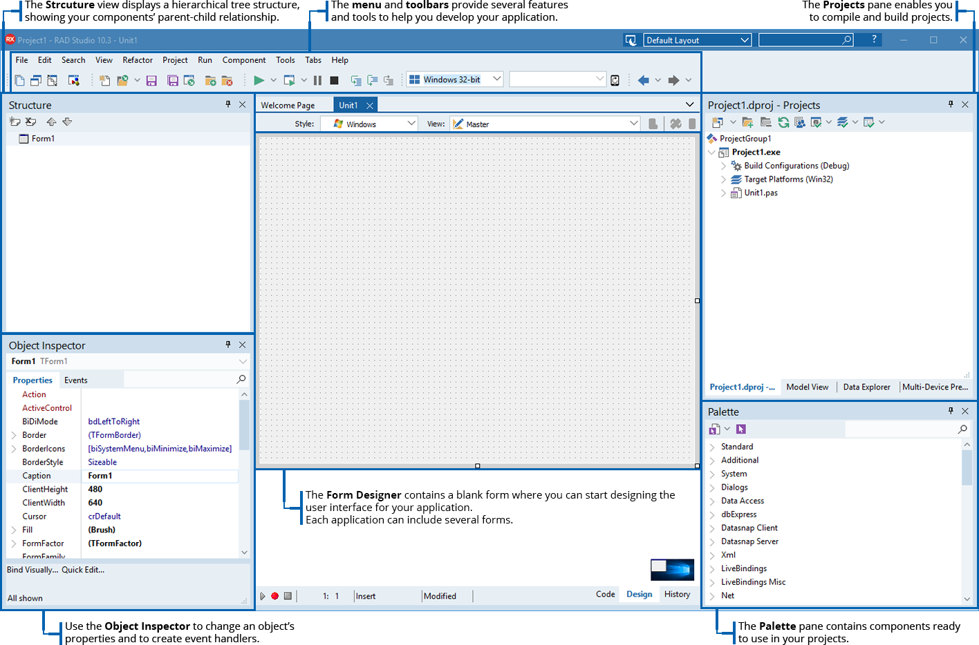Viewport: 979px width, 645px height.
Task: Click the search magnifier in Object Inspector
Action: [x=241, y=379]
